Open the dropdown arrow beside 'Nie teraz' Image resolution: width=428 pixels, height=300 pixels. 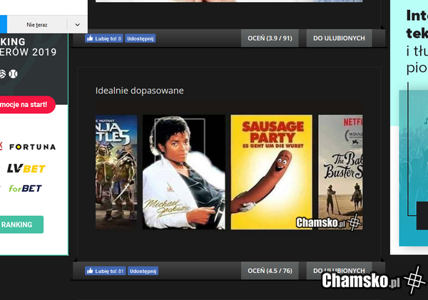[77, 25]
